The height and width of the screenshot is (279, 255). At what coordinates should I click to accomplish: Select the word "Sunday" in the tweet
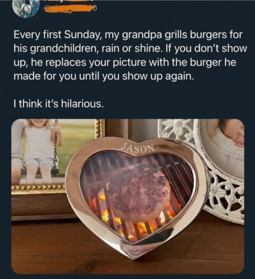(83, 35)
